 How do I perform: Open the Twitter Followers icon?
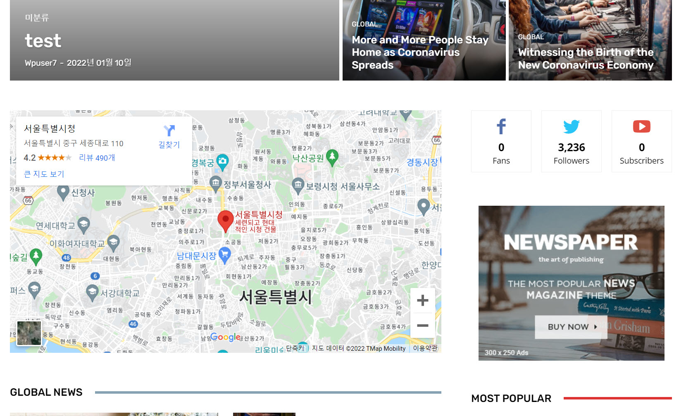[571, 127]
